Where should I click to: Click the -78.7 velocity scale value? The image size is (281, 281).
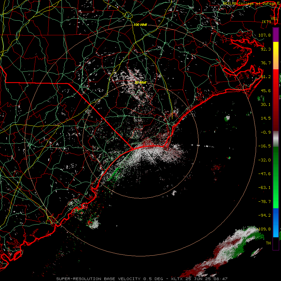click(x=264, y=202)
